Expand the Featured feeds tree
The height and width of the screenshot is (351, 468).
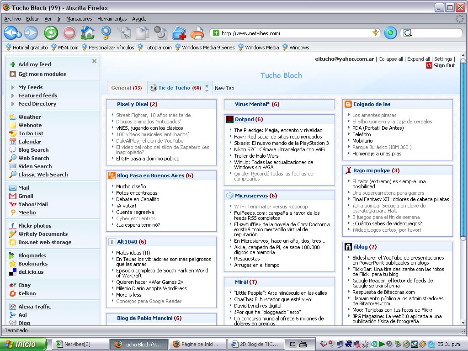(12, 96)
